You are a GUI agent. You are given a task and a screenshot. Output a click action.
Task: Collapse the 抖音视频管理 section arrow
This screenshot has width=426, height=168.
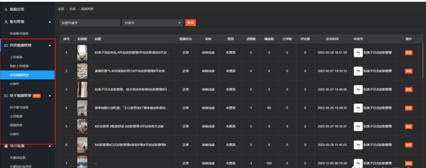(x=49, y=46)
